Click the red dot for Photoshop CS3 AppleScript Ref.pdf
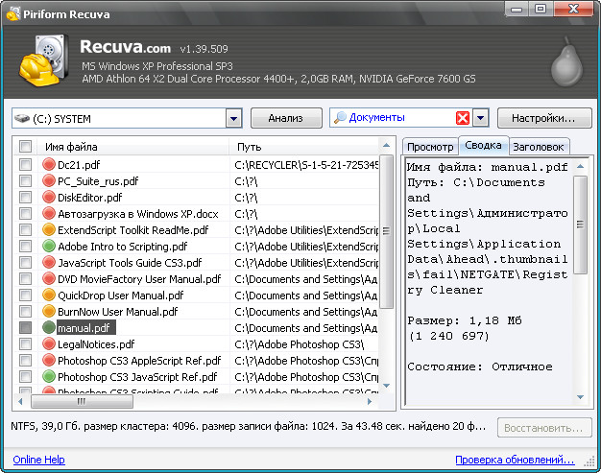This screenshot has height=473, width=601. coord(49,361)
